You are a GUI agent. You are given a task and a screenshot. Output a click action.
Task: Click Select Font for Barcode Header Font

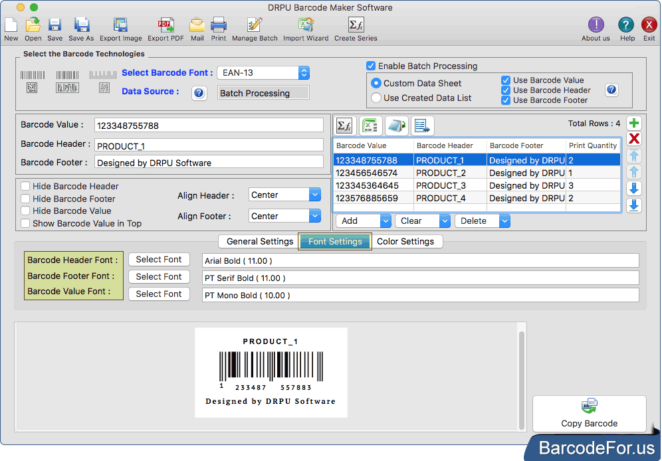[x=159, y=259]
